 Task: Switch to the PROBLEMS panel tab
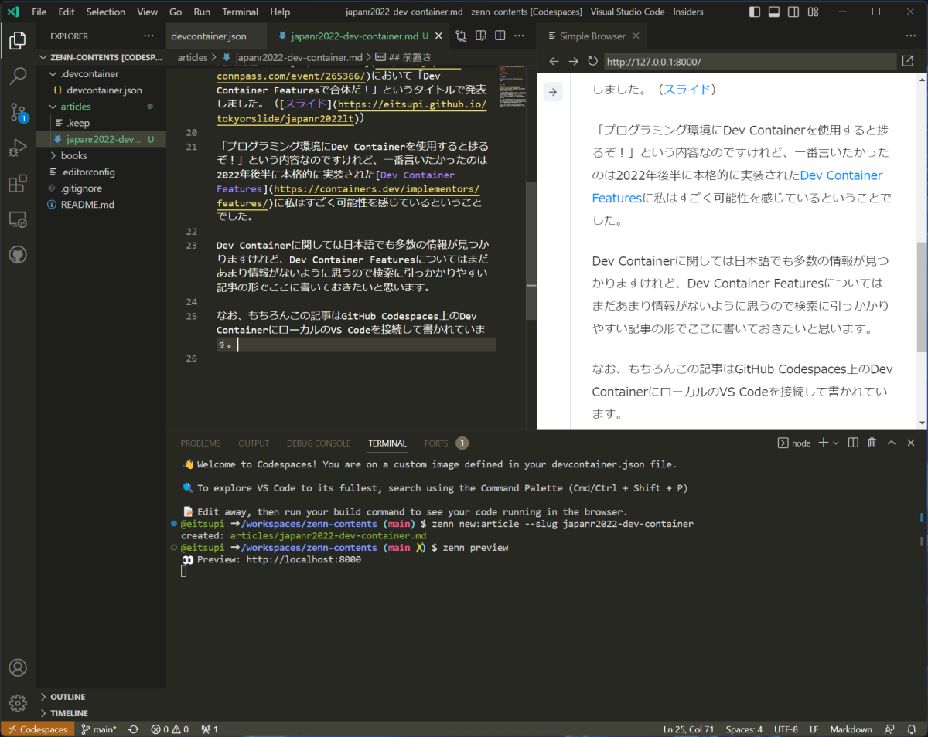pos(200,443)
